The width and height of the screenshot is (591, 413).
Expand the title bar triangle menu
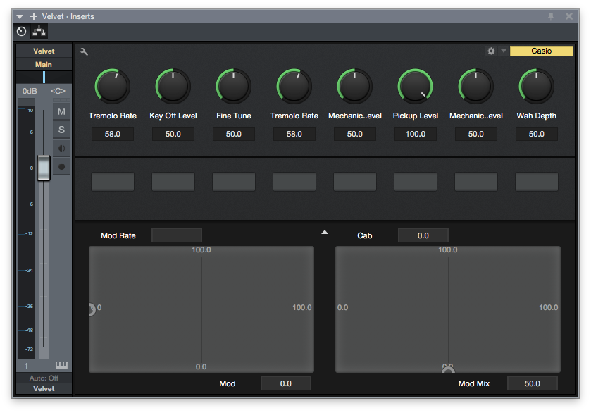pos(20,16)
